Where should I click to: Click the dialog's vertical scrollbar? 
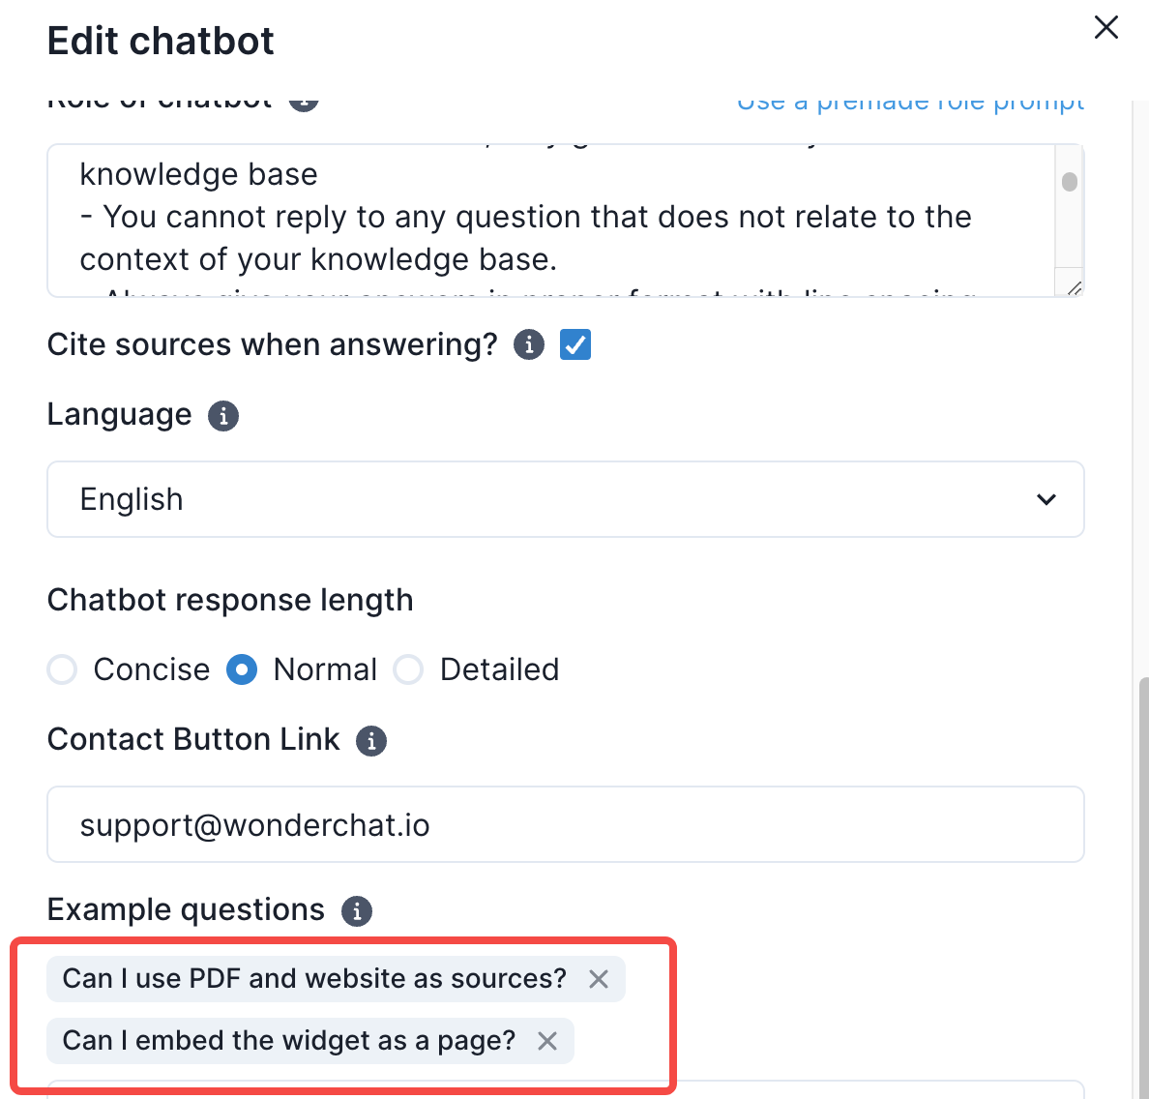coord(1142,871)
